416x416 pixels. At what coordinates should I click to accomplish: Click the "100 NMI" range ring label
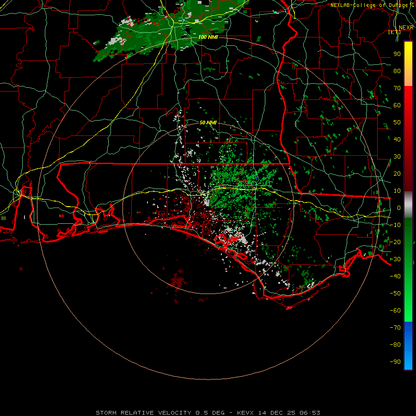point(208,37)
